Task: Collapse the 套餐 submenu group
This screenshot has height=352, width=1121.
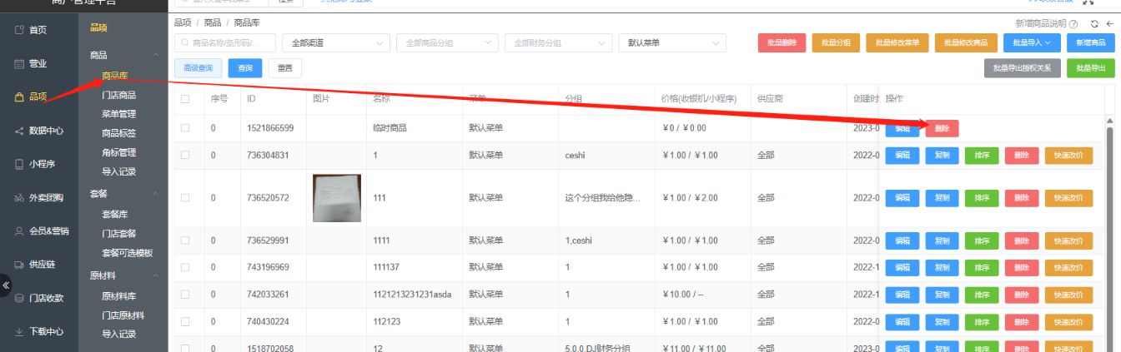Action: coord(156,194)
